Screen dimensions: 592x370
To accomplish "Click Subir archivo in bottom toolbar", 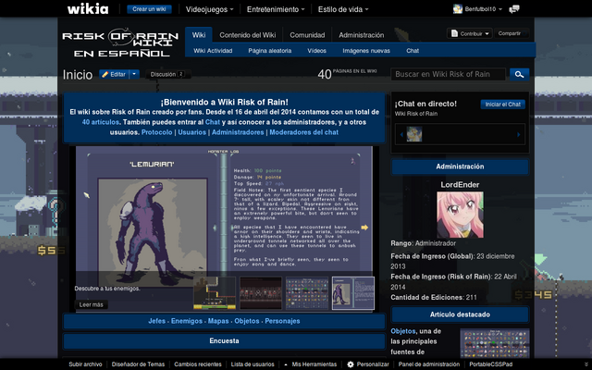I will click(x=85, y=364).
